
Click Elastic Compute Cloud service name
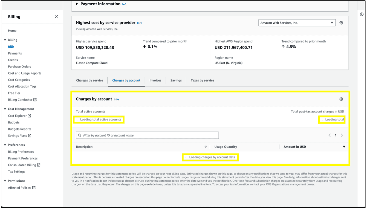click(92, 63)
